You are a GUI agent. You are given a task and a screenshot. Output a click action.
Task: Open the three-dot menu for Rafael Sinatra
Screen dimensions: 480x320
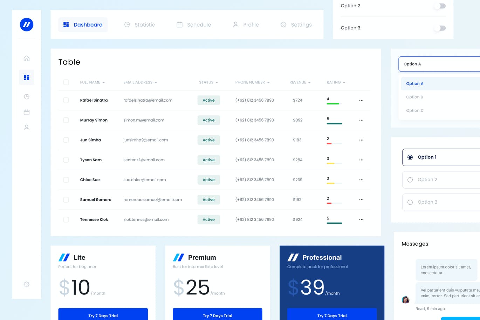tap(361, 100)
